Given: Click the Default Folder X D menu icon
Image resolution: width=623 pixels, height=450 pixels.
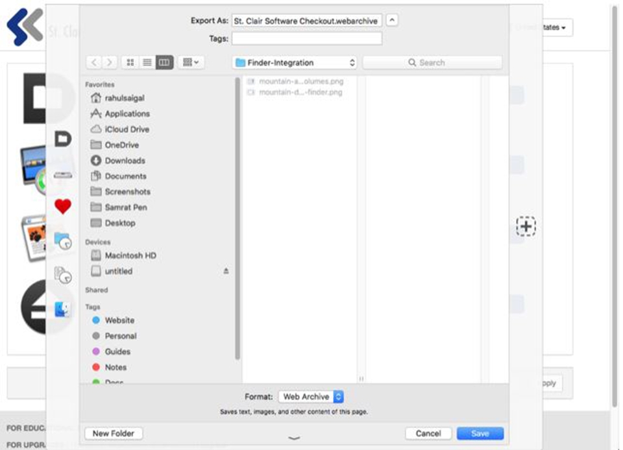Looking at the screenshot, I should tap(63, 139).
